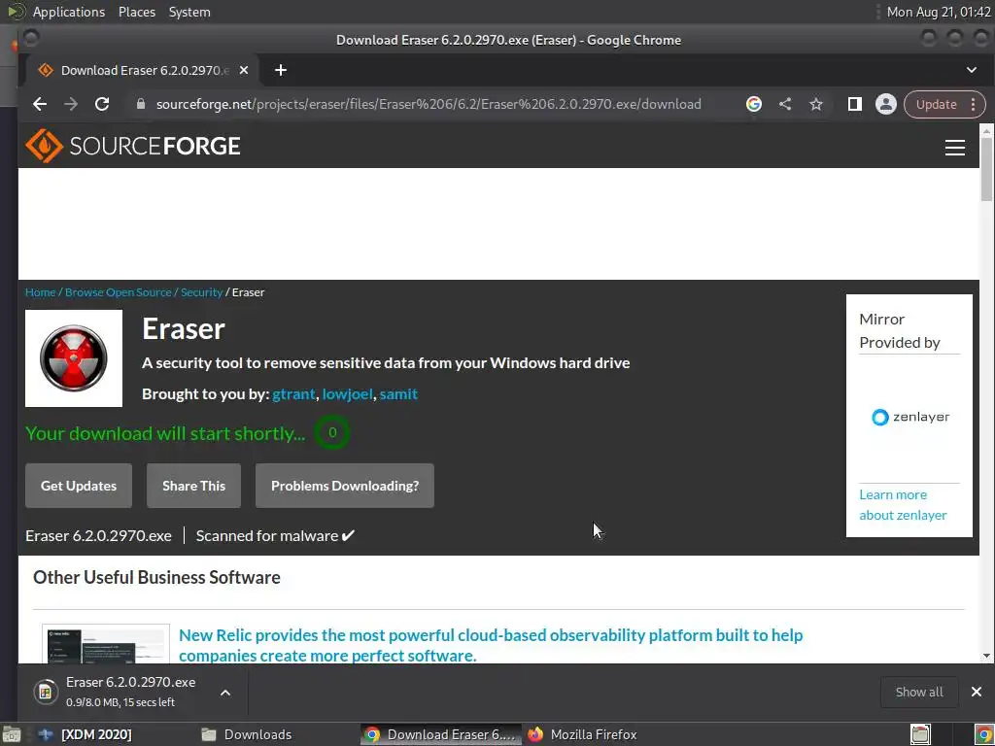
Task: Click Show all downloads button
Action: click(x=919, y=692)
